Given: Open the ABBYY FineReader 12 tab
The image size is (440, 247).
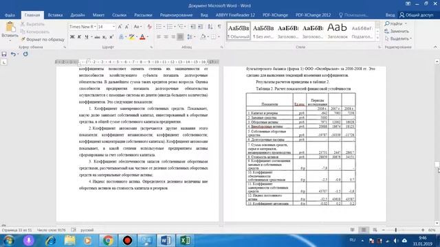Looking at the screenshot, I should pos(235,15).
